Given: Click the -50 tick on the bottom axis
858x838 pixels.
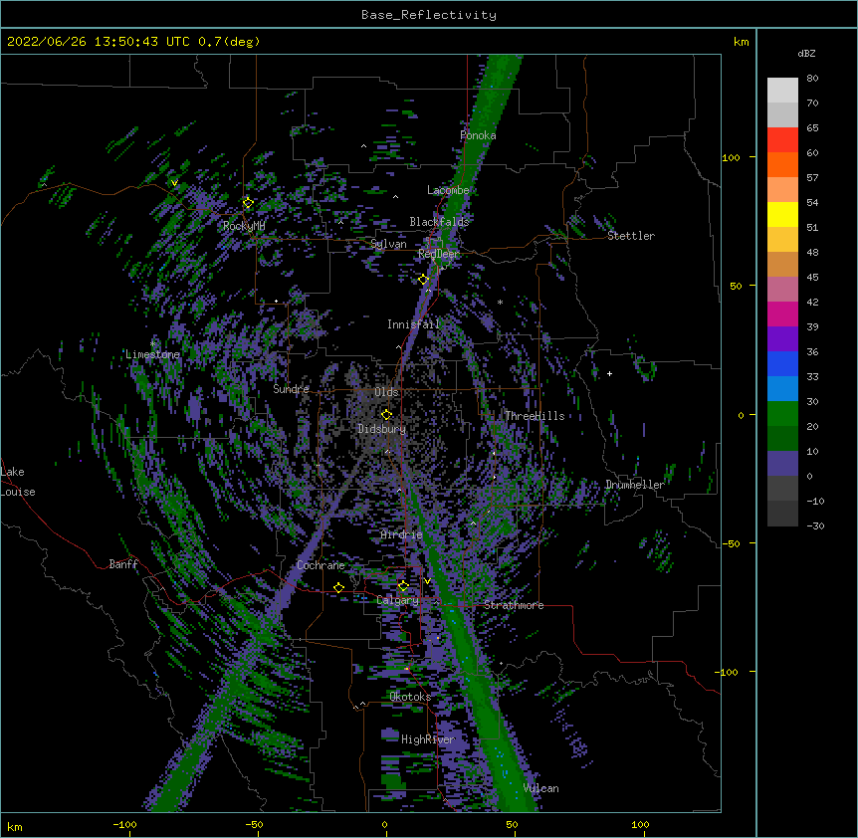Looking at the screenshot, I should pos(254,824).
